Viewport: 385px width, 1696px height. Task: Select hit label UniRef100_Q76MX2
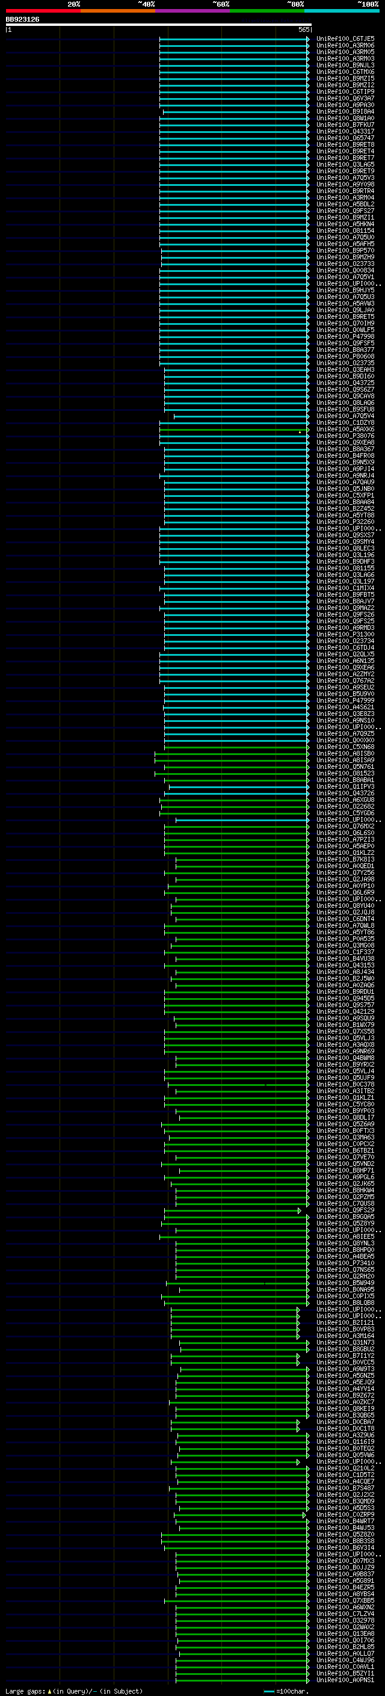tap(345, 826)
